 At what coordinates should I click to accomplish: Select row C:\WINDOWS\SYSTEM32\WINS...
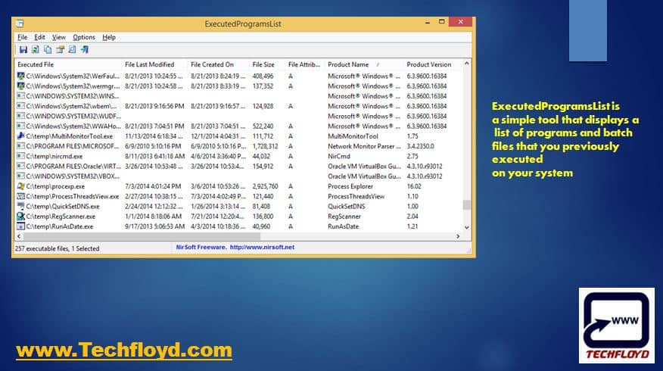(239, 96)
